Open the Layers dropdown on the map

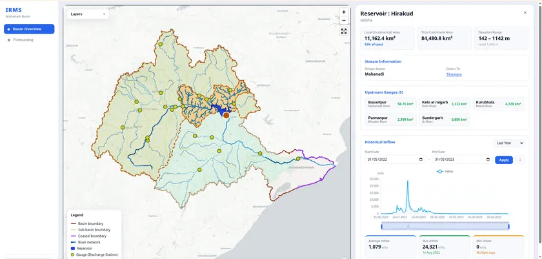(x=88, y=14)
